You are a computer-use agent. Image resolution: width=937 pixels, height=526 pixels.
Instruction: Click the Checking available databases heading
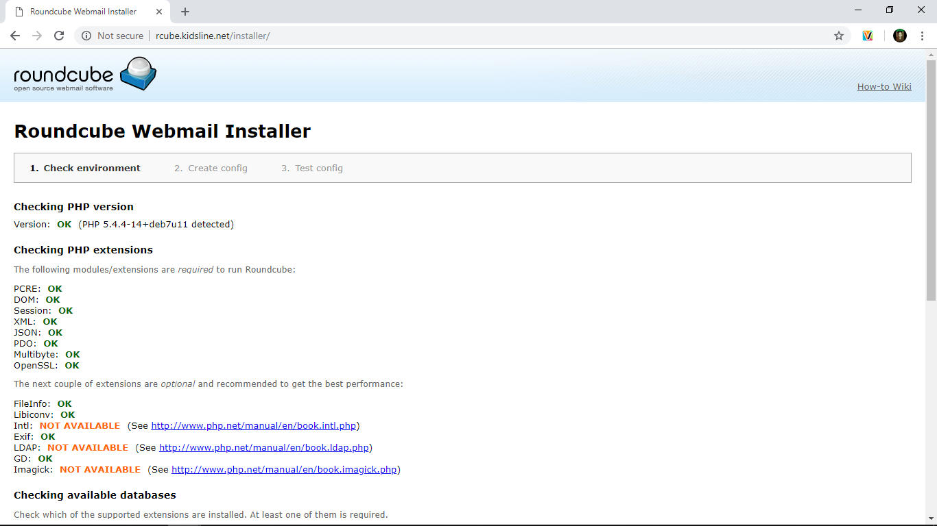[x=95, y=495]
